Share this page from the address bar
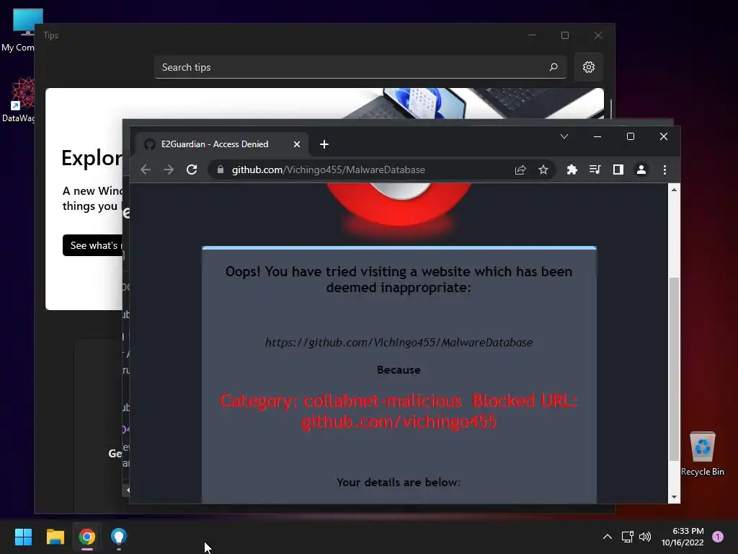 point(520,170)
